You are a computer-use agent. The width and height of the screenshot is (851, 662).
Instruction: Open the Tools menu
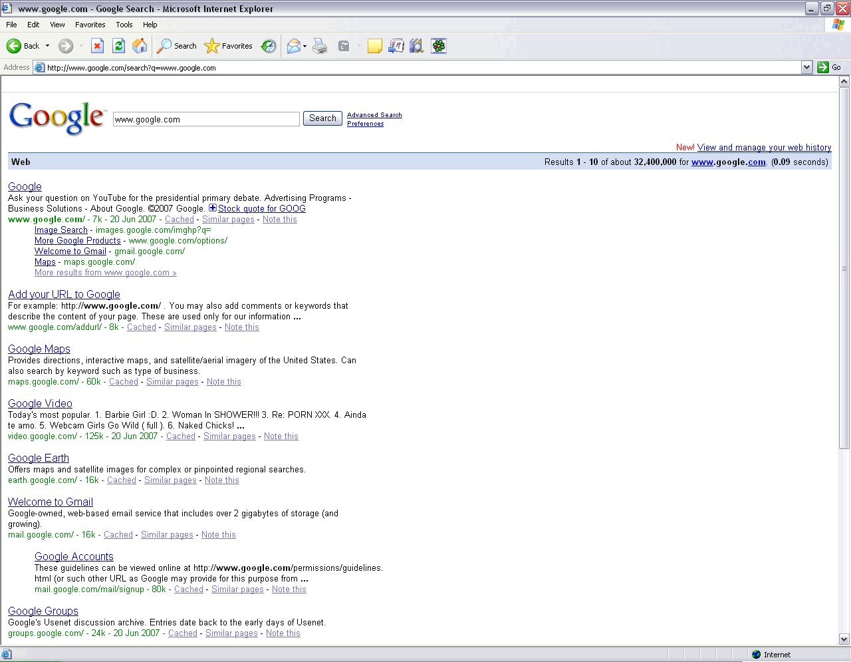pyautogui.click(x=124, y=24)
